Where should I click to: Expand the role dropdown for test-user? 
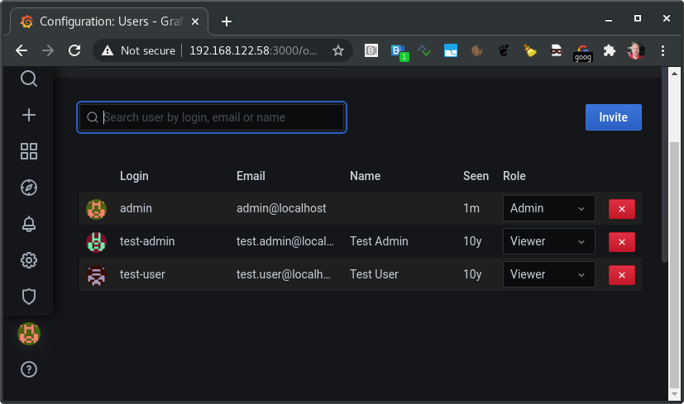click(548, 274)
